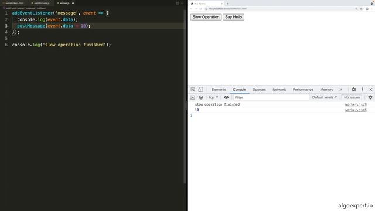
Task: Click addEventListener in the code
Action: tap(32, 13)
